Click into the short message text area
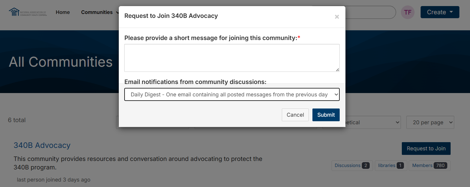The image size is (470, 187). [x=232, y=58]
